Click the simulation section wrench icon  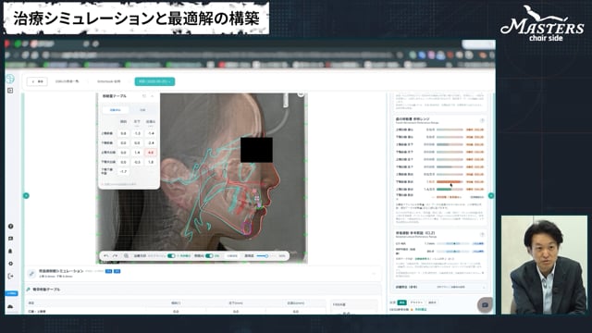[31, 274]
